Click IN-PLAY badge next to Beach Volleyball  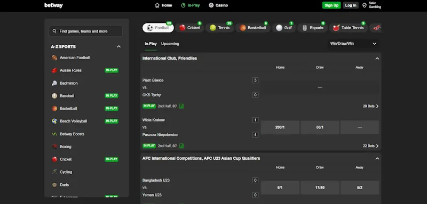coord(112,121)
